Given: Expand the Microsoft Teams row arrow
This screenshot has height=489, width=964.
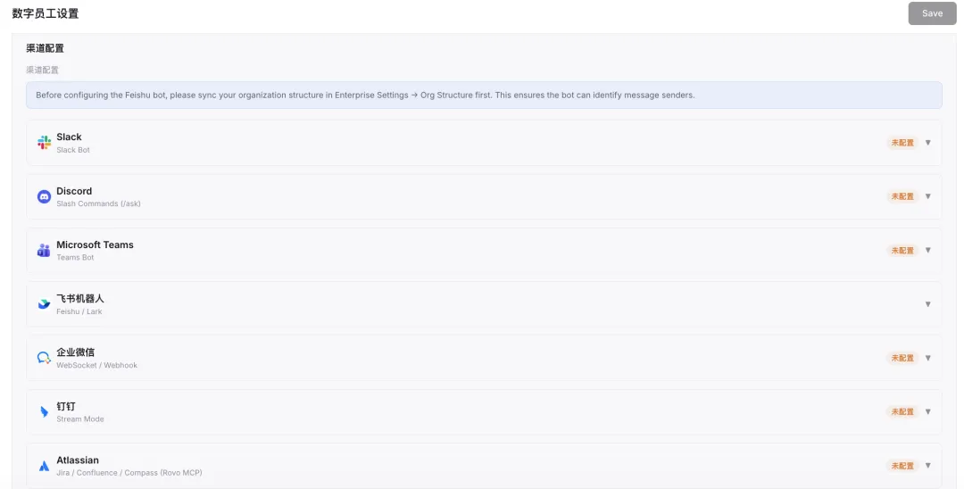Looking at the screenshot, I should tap(927, 250).
